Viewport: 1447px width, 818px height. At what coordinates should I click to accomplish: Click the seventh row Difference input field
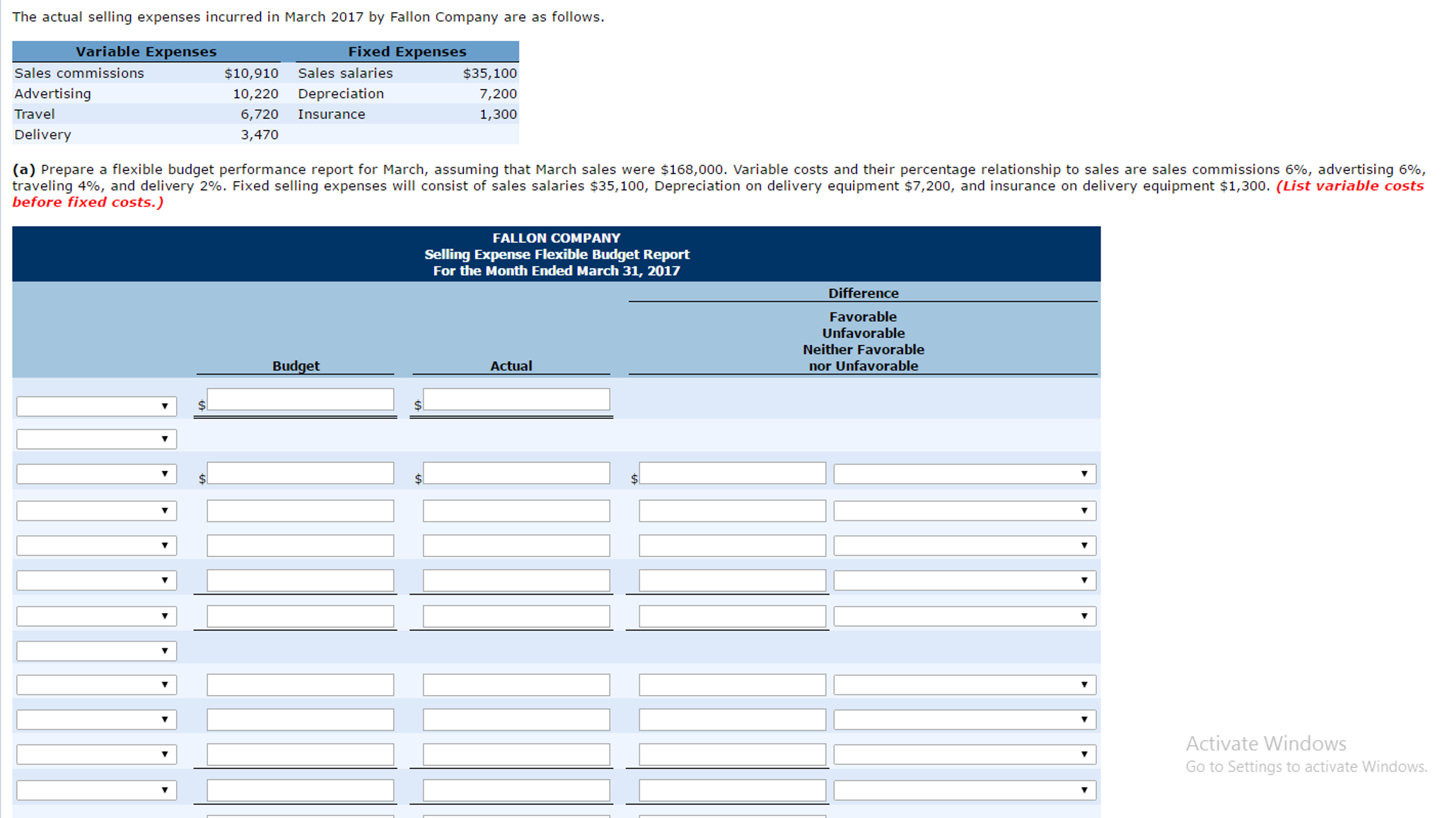[733, 617]
